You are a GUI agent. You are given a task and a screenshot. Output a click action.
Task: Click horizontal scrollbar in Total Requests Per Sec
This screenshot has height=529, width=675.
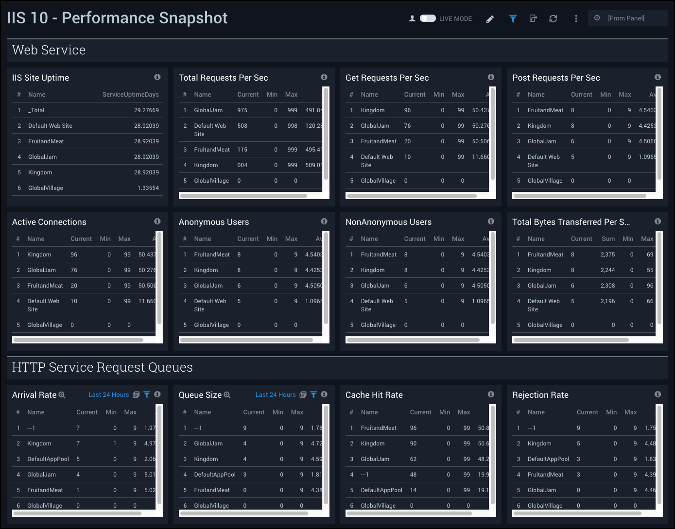243,196
